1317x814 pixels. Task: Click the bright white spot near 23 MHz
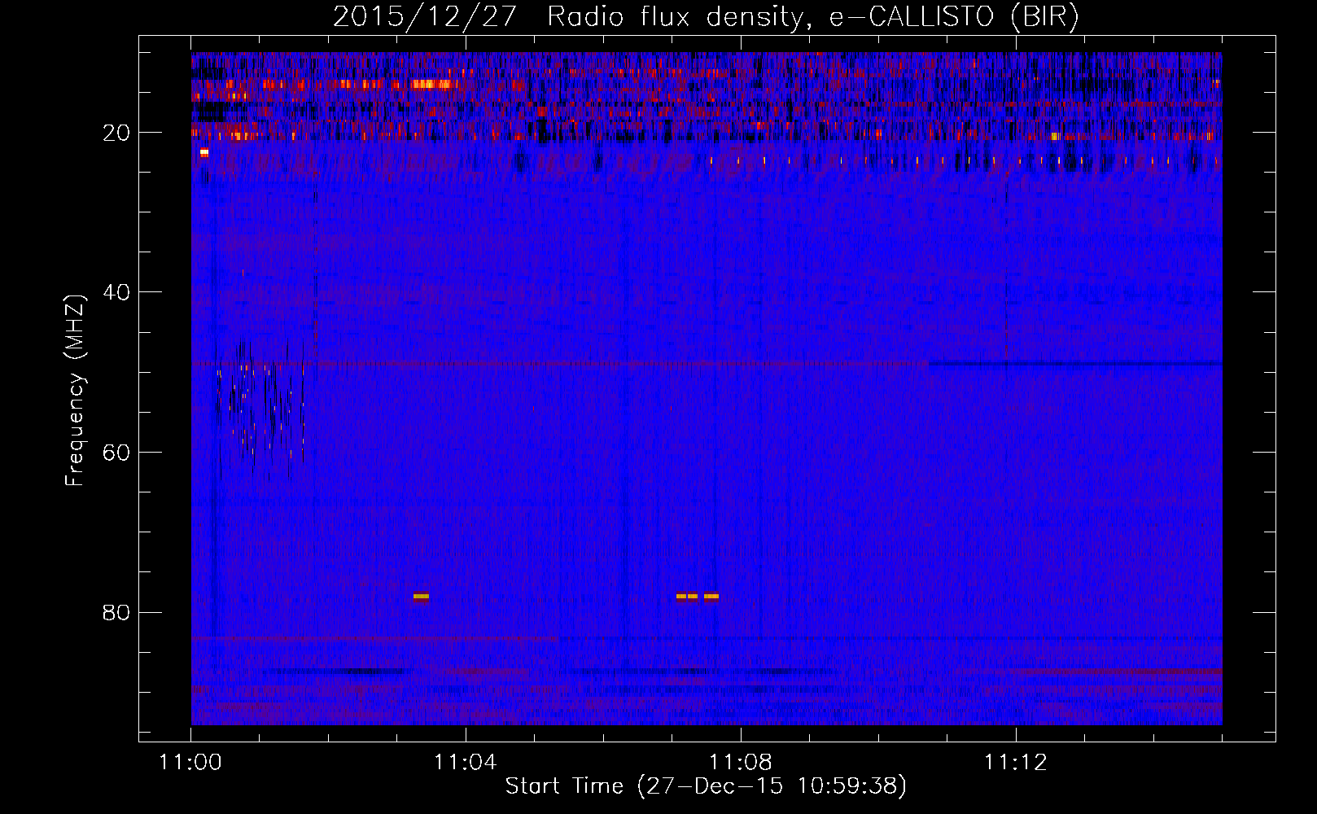[204, 152]
